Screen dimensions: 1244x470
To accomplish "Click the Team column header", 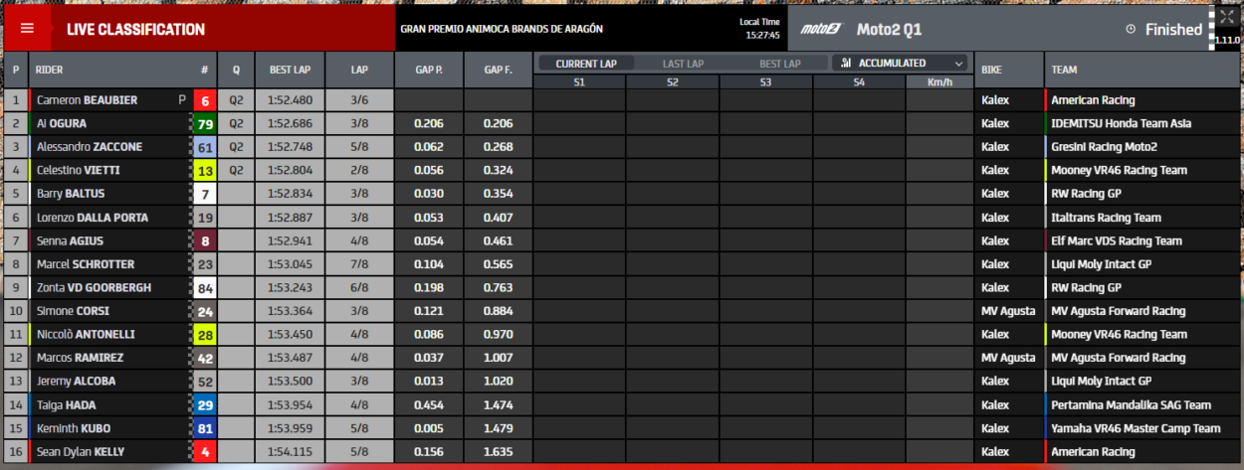I will coord(1142,70).
